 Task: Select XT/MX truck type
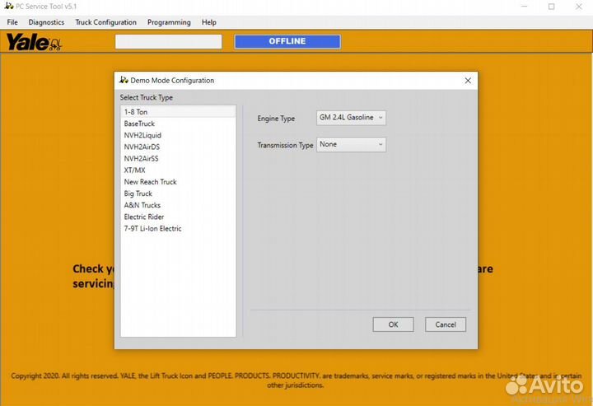[178, 170]
